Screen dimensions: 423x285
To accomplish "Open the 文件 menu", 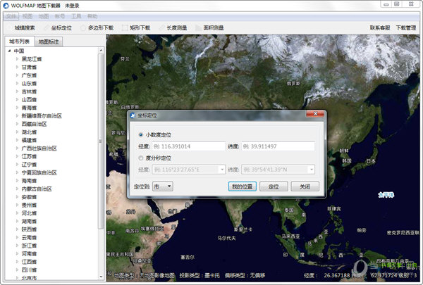I will (11, 16).
